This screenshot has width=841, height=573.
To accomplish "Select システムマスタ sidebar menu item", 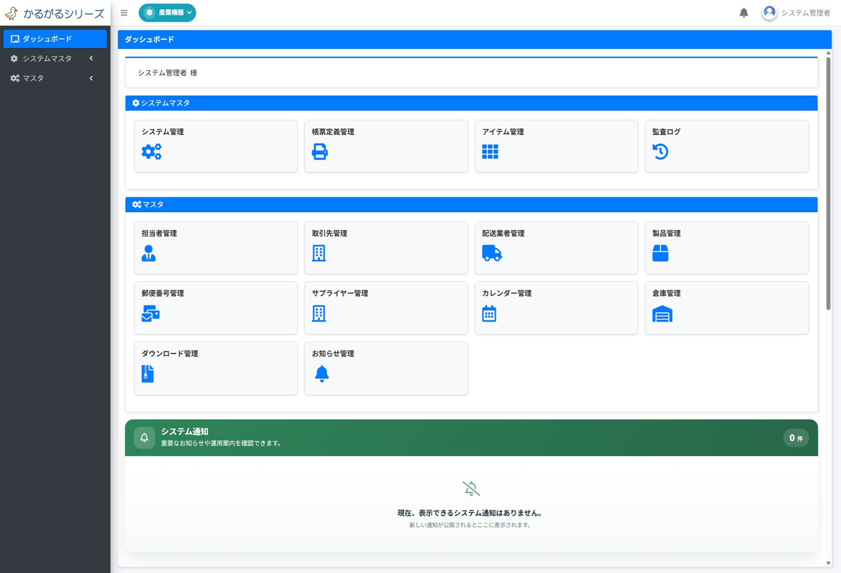I will tap(55, 58).
